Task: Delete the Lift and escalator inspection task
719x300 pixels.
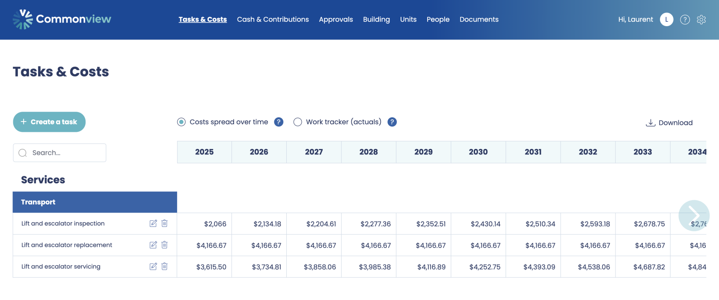Action: (x=164, y=223)
